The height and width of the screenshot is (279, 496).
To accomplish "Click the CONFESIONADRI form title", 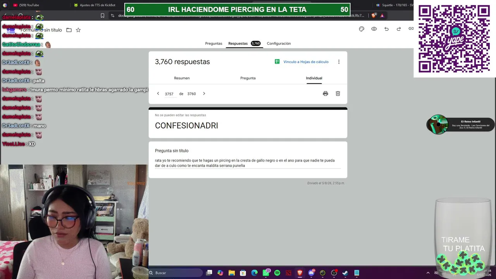I will (x=186, y=126).
